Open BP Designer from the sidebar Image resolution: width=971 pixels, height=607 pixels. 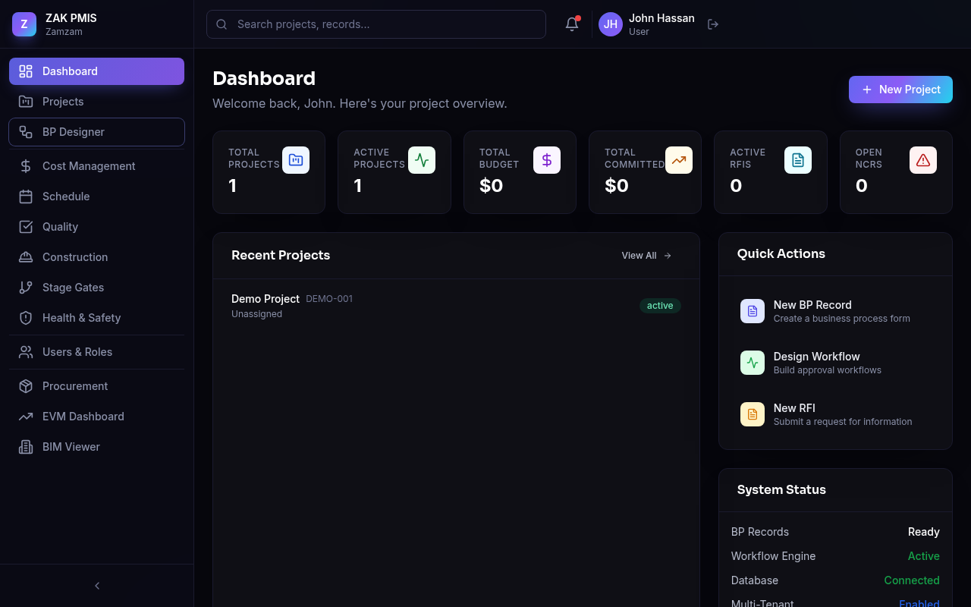(96, 132)
